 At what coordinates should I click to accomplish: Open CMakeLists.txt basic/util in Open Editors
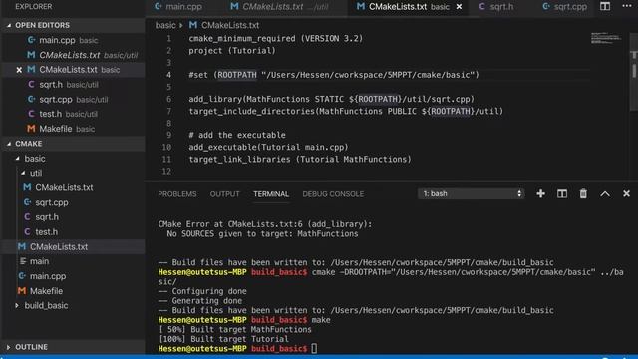point(73,55)
